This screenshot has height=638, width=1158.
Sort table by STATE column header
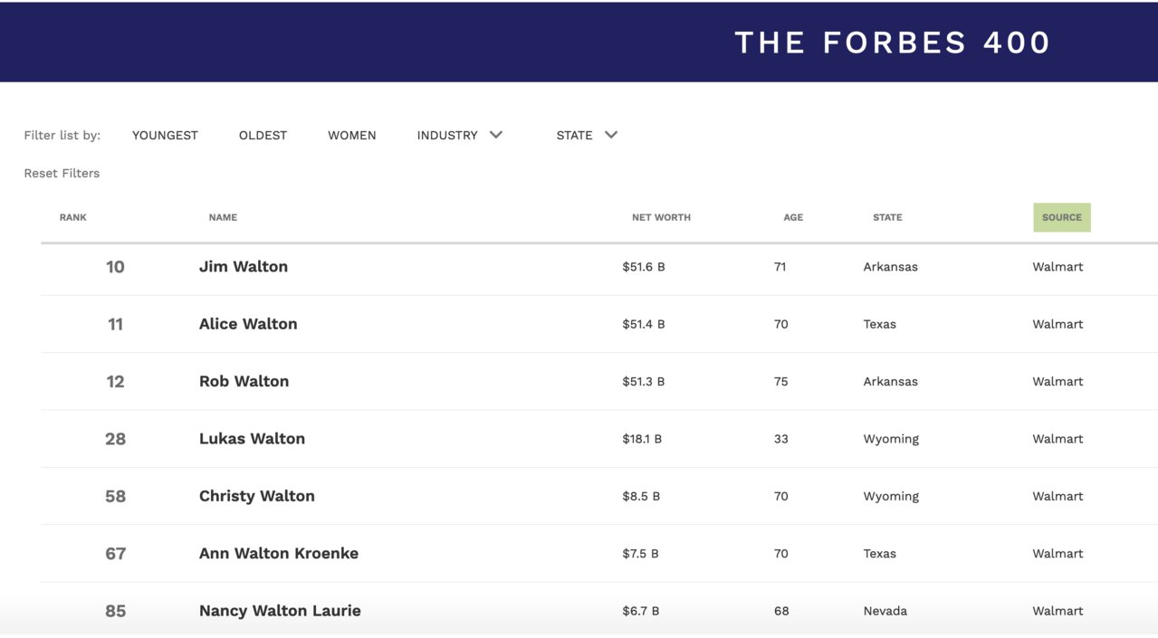click(x=887, y=217)
